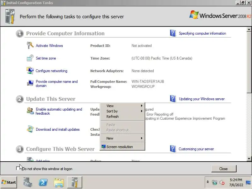Image resolution: width=252 pixels, height=189 pixels.
Task: Open the Activate Windows link
Action: pos(49,46)
